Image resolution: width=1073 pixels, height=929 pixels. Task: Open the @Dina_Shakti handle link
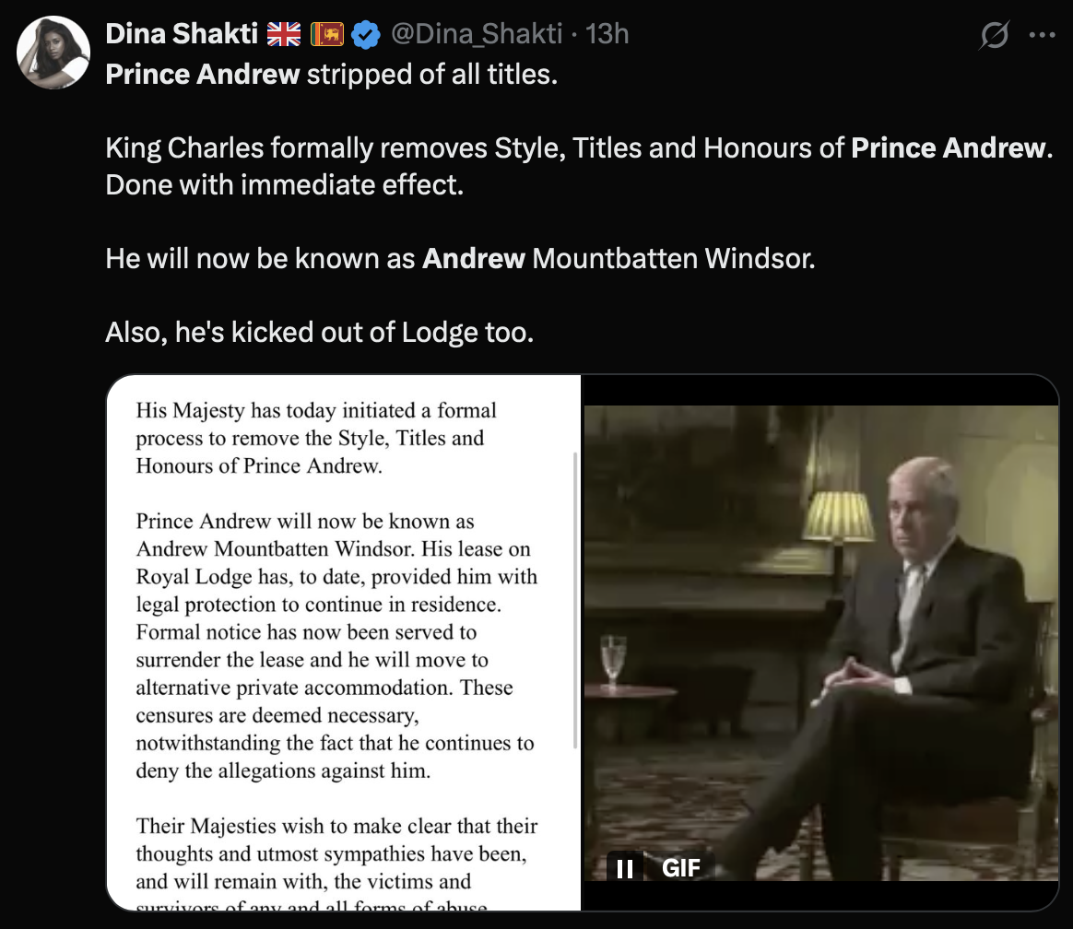(x=476, y=35)
